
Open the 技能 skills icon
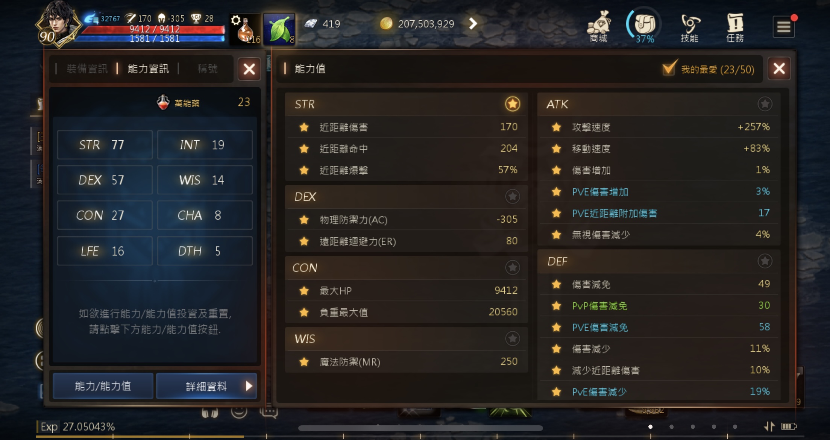(689, 27)
